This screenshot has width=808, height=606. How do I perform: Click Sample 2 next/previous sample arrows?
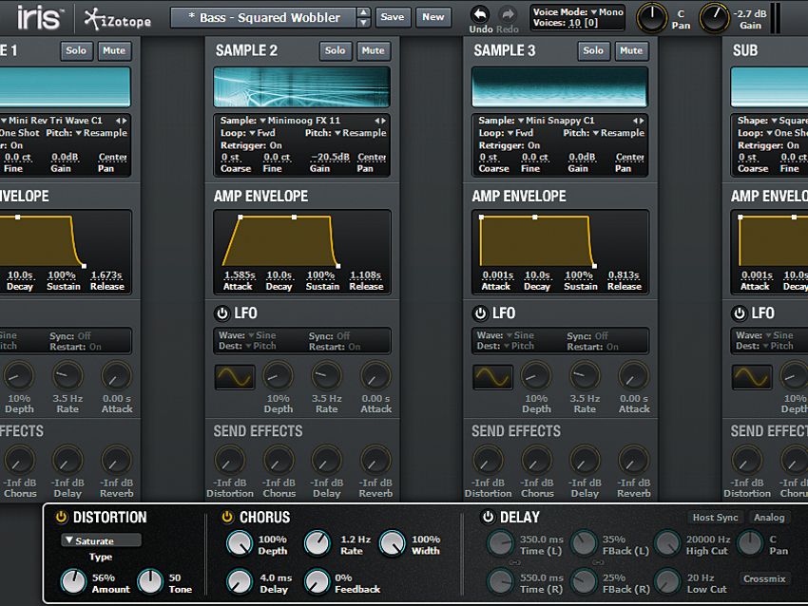380,121
